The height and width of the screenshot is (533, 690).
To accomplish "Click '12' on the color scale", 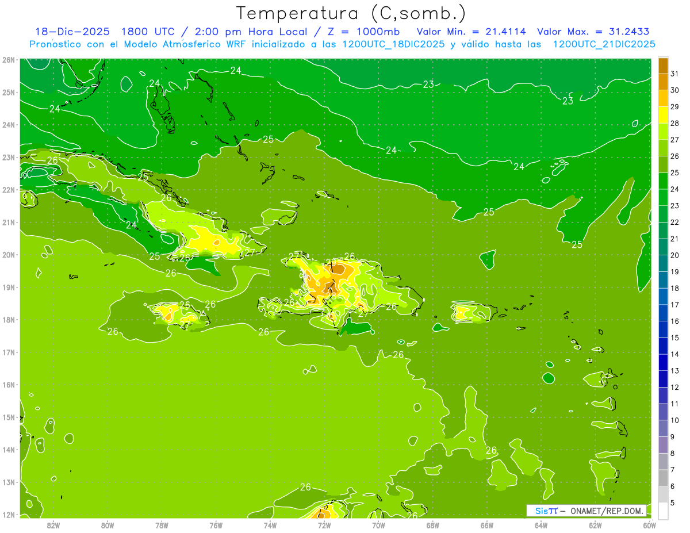I will pyautogui.click(x=675, y=387).
